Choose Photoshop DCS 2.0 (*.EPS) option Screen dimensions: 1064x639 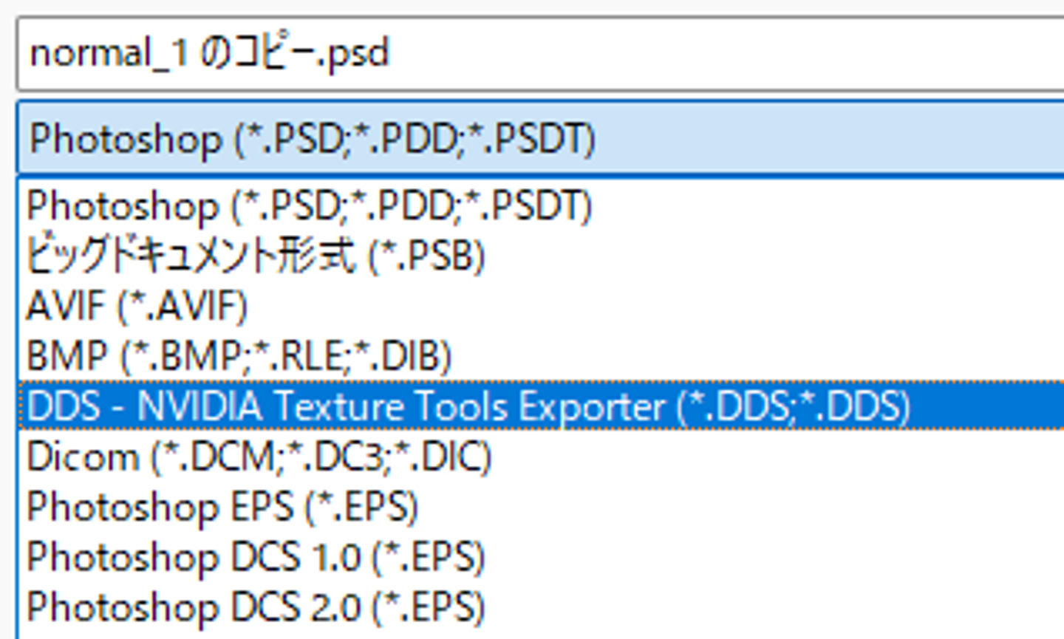256,608
